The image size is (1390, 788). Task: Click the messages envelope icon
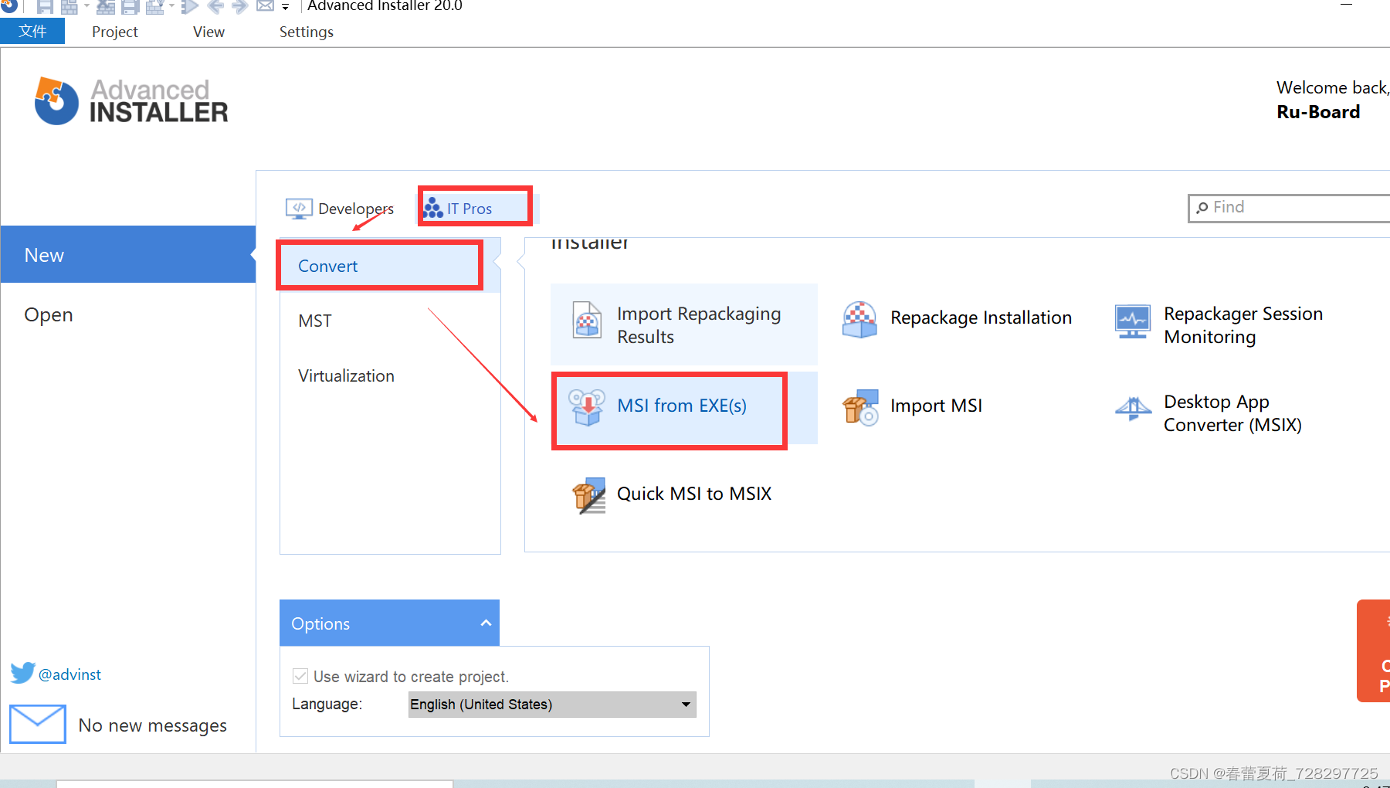click(37, 724)
